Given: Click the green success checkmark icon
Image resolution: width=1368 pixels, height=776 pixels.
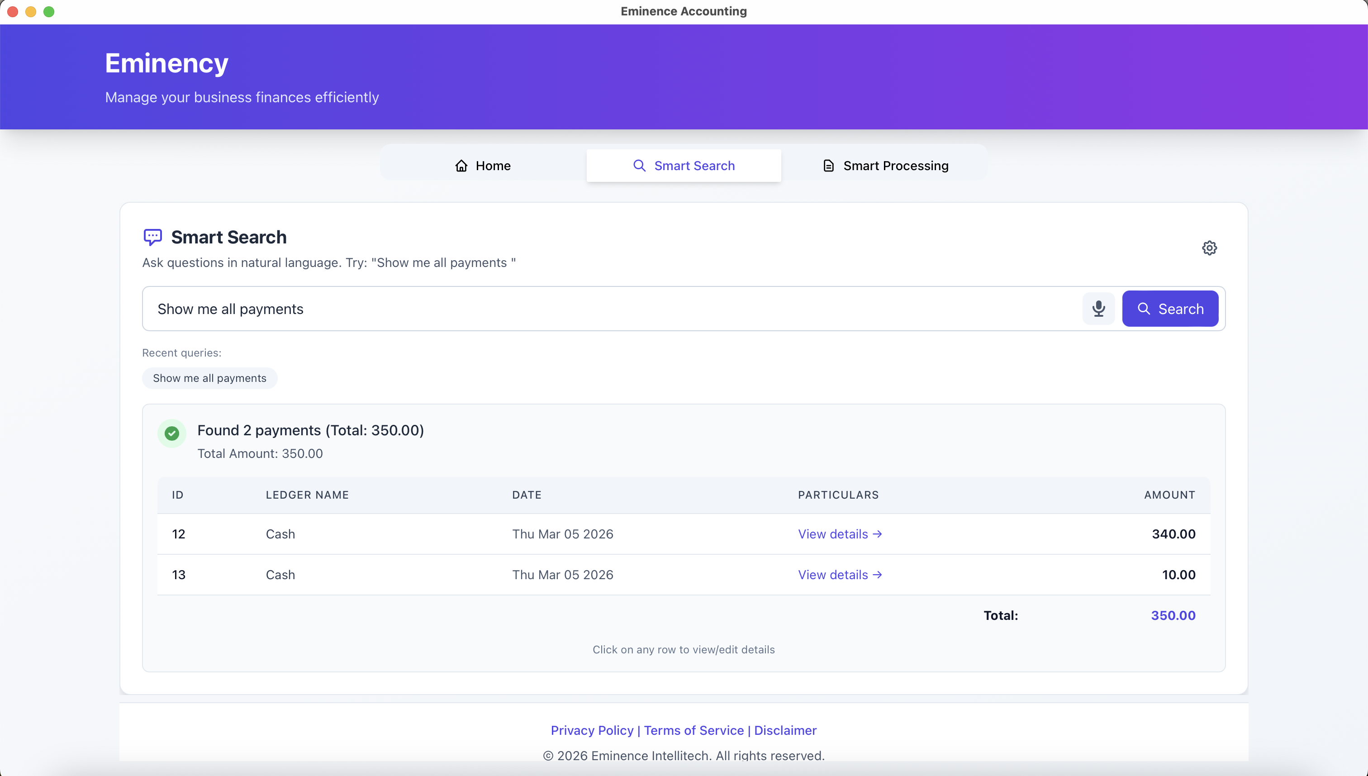Looking at the screenshot, I should pos(171,433).
